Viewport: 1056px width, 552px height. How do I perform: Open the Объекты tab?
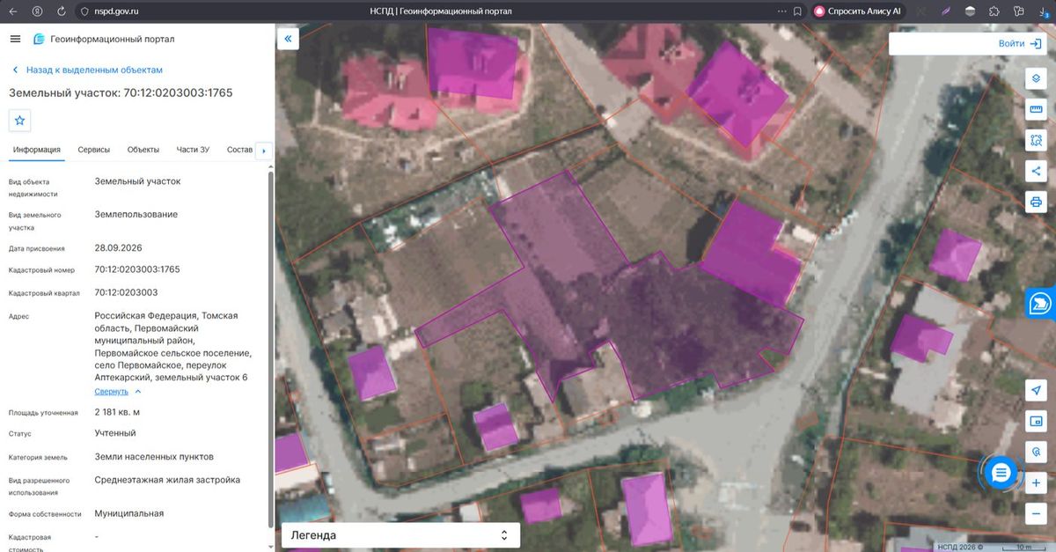[143, 150]
